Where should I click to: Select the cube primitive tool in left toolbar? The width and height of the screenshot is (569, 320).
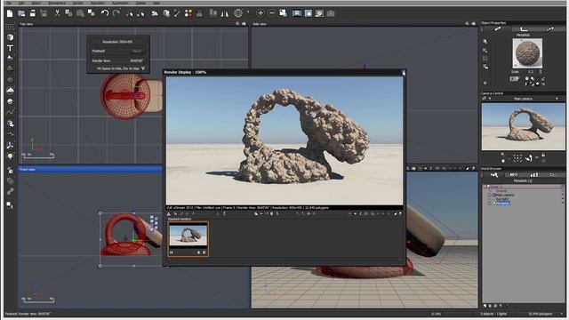click(10, 37)
